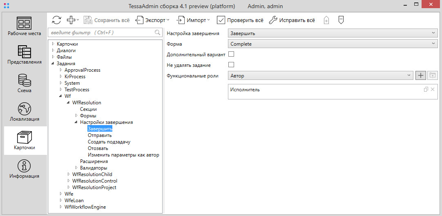This screenshot has height=216, width=442.
Task: Click the Проверить всё button
Action: point(240,20)
